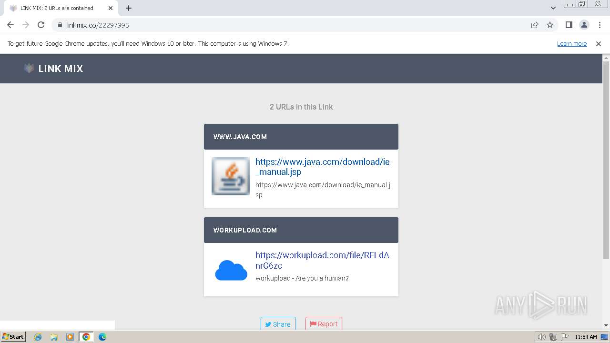Open the Chrome three-dot menu
The width and height of the screenshot is (610, 343).
click(x=599, y=25)
